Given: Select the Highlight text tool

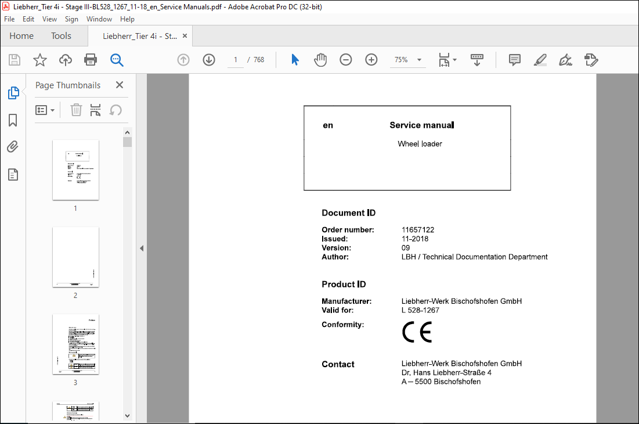Looking at the screenshot, I should 540,60.
